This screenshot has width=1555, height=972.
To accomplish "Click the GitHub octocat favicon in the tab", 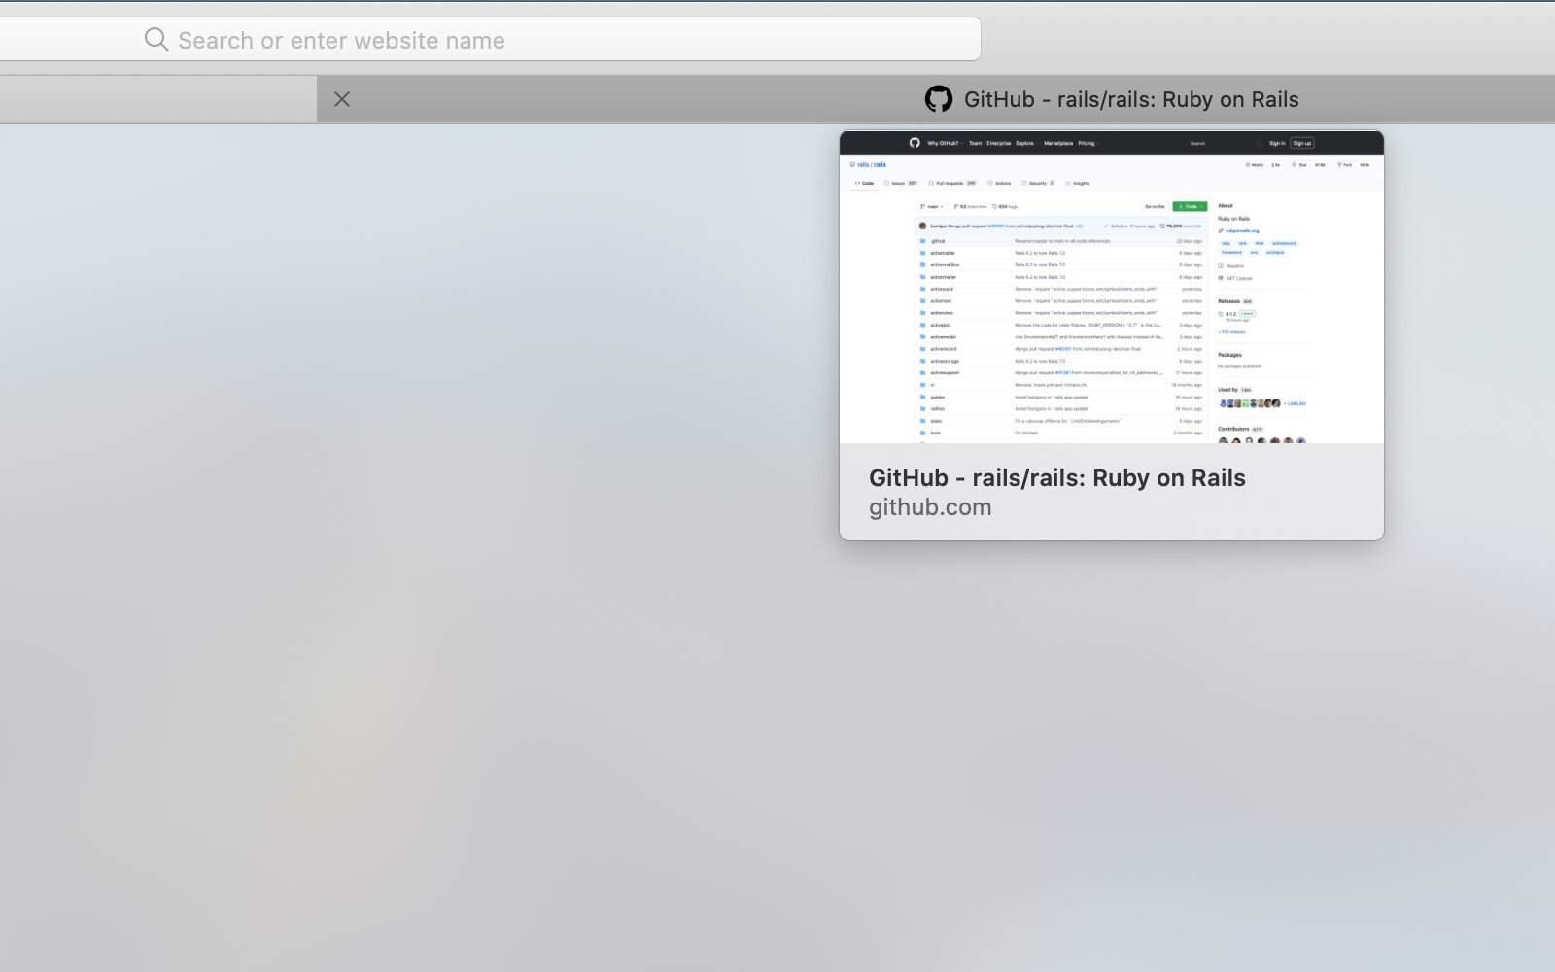I will pos(938,99).
